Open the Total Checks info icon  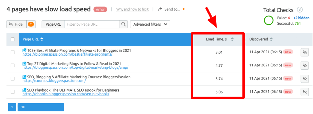point(300,10)
